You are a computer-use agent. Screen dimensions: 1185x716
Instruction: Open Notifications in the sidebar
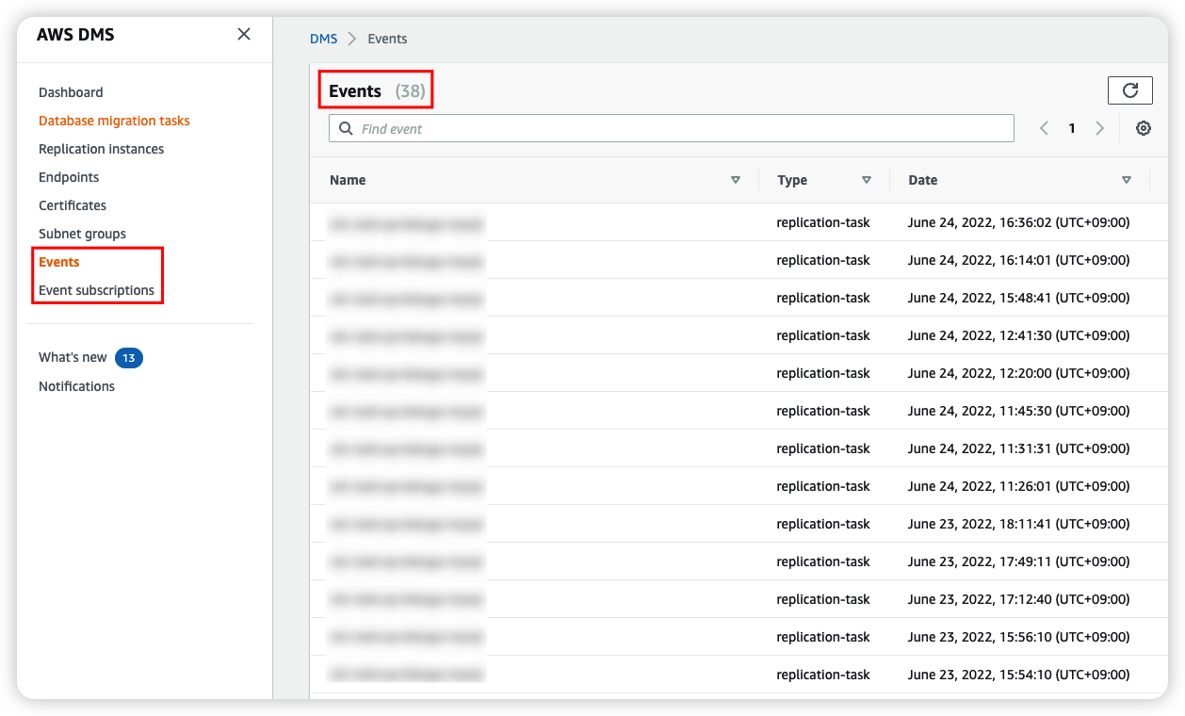(76, 386)
